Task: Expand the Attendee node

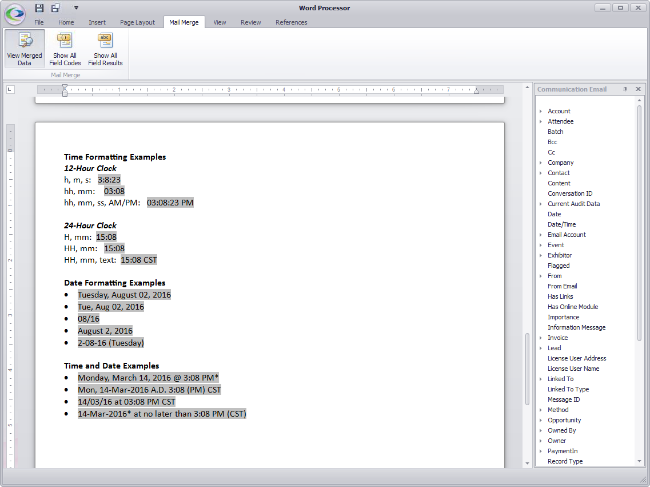Action: 541,121
